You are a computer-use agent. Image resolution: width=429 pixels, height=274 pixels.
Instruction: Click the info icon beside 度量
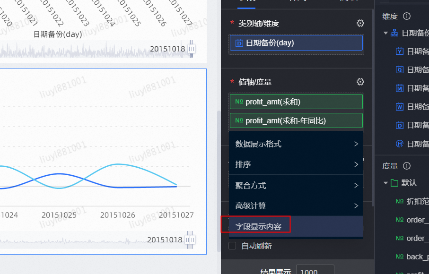pos(407,166)
